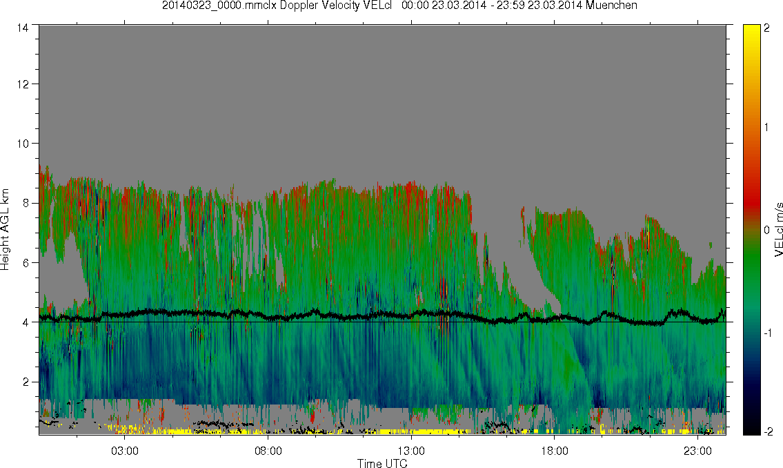Click the 'Time UTC' x-axis label

pos(382,463)
